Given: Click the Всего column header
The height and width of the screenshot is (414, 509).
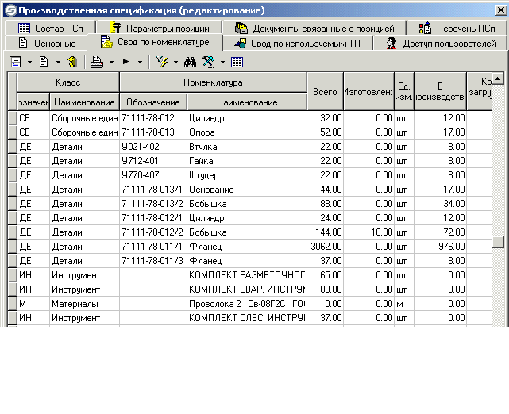Looking at the screenshot, I should tap(325, 91).
